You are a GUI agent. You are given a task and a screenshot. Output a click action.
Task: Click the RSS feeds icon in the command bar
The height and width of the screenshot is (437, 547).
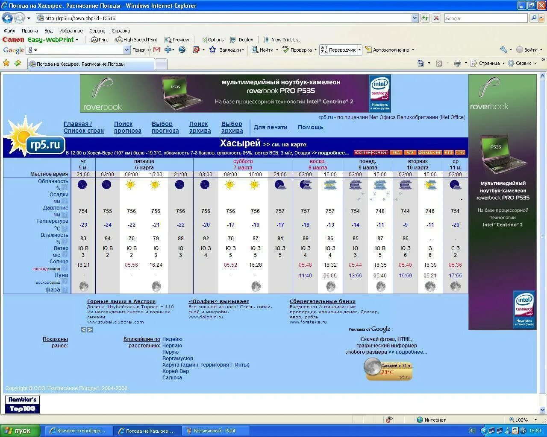tap(439, 63)
